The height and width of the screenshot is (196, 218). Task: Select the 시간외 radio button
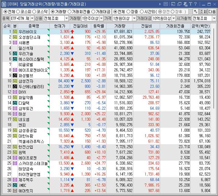[142, 12]
